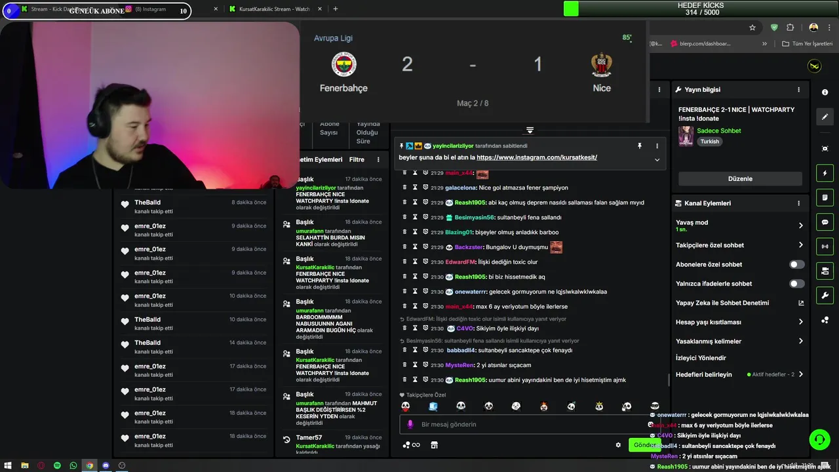Click the three-dots cluster icon in right sidebar
Screen dimensions: 839x472
tap(825, 320)
